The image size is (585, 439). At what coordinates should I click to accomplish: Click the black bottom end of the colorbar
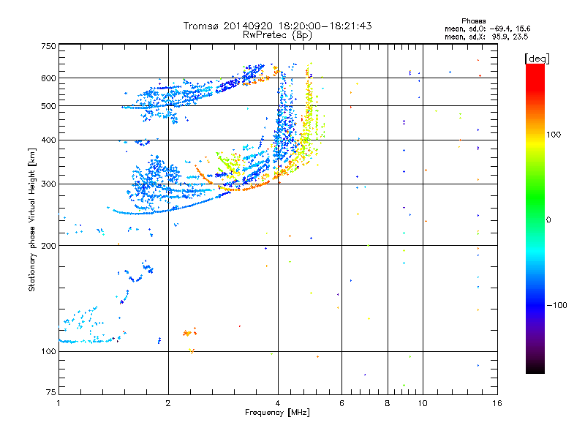[x=535, y=368]
